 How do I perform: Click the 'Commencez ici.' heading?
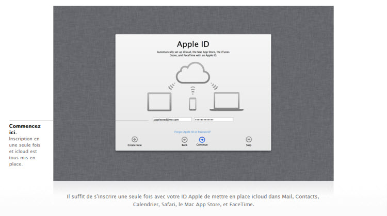point(24,129)
